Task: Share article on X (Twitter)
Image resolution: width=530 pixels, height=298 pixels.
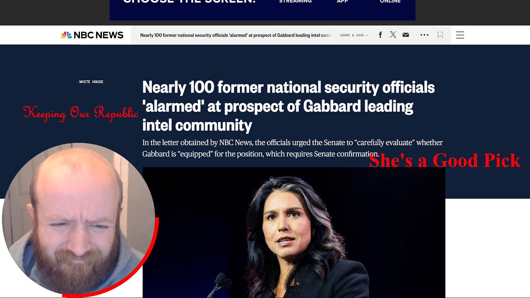Action: pos(393,35)
